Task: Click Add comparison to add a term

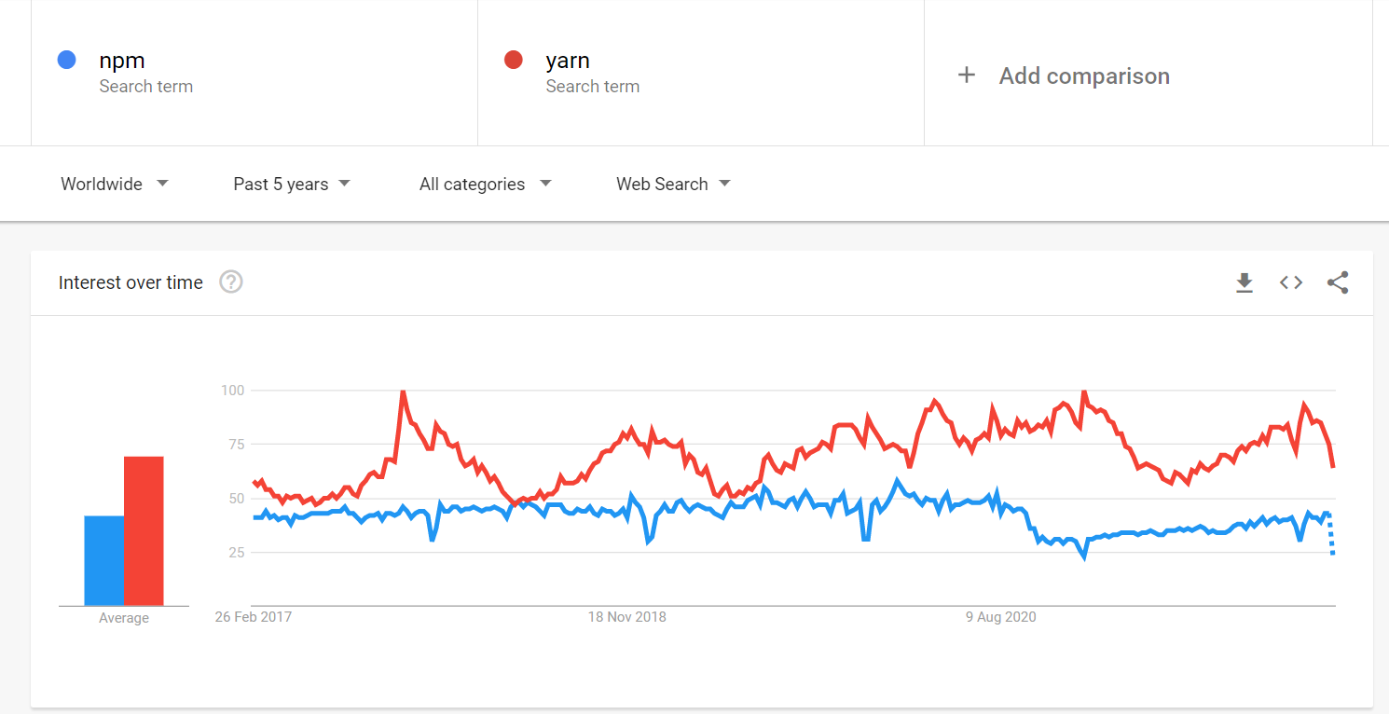Action: 1084,76
